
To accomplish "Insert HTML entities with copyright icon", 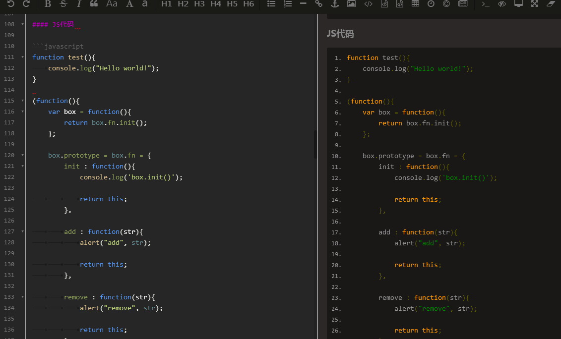I will coord(446,3).
